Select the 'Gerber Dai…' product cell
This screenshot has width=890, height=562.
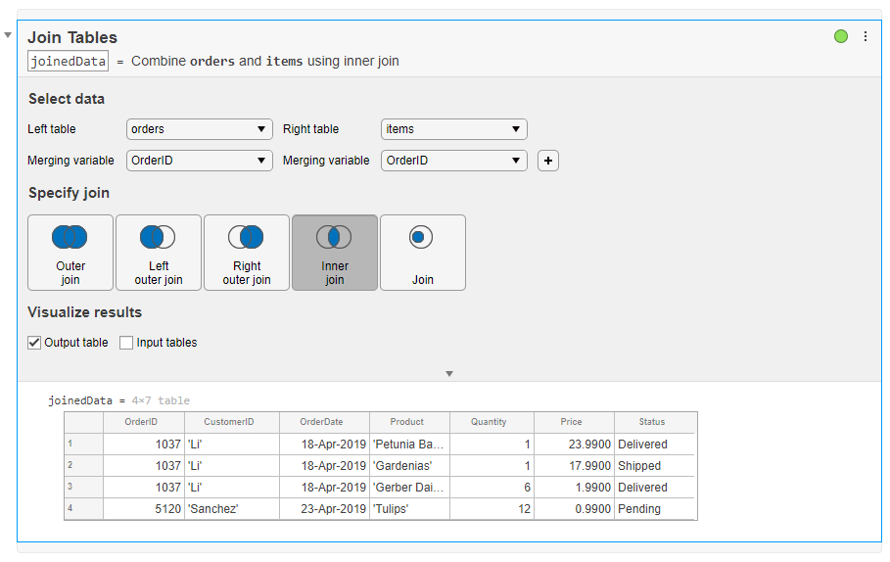click(409, 488)
